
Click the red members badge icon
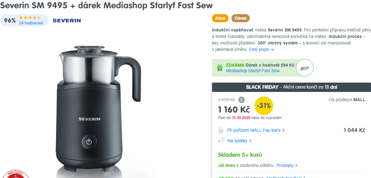pyautogui.click(x=15, y=174)
